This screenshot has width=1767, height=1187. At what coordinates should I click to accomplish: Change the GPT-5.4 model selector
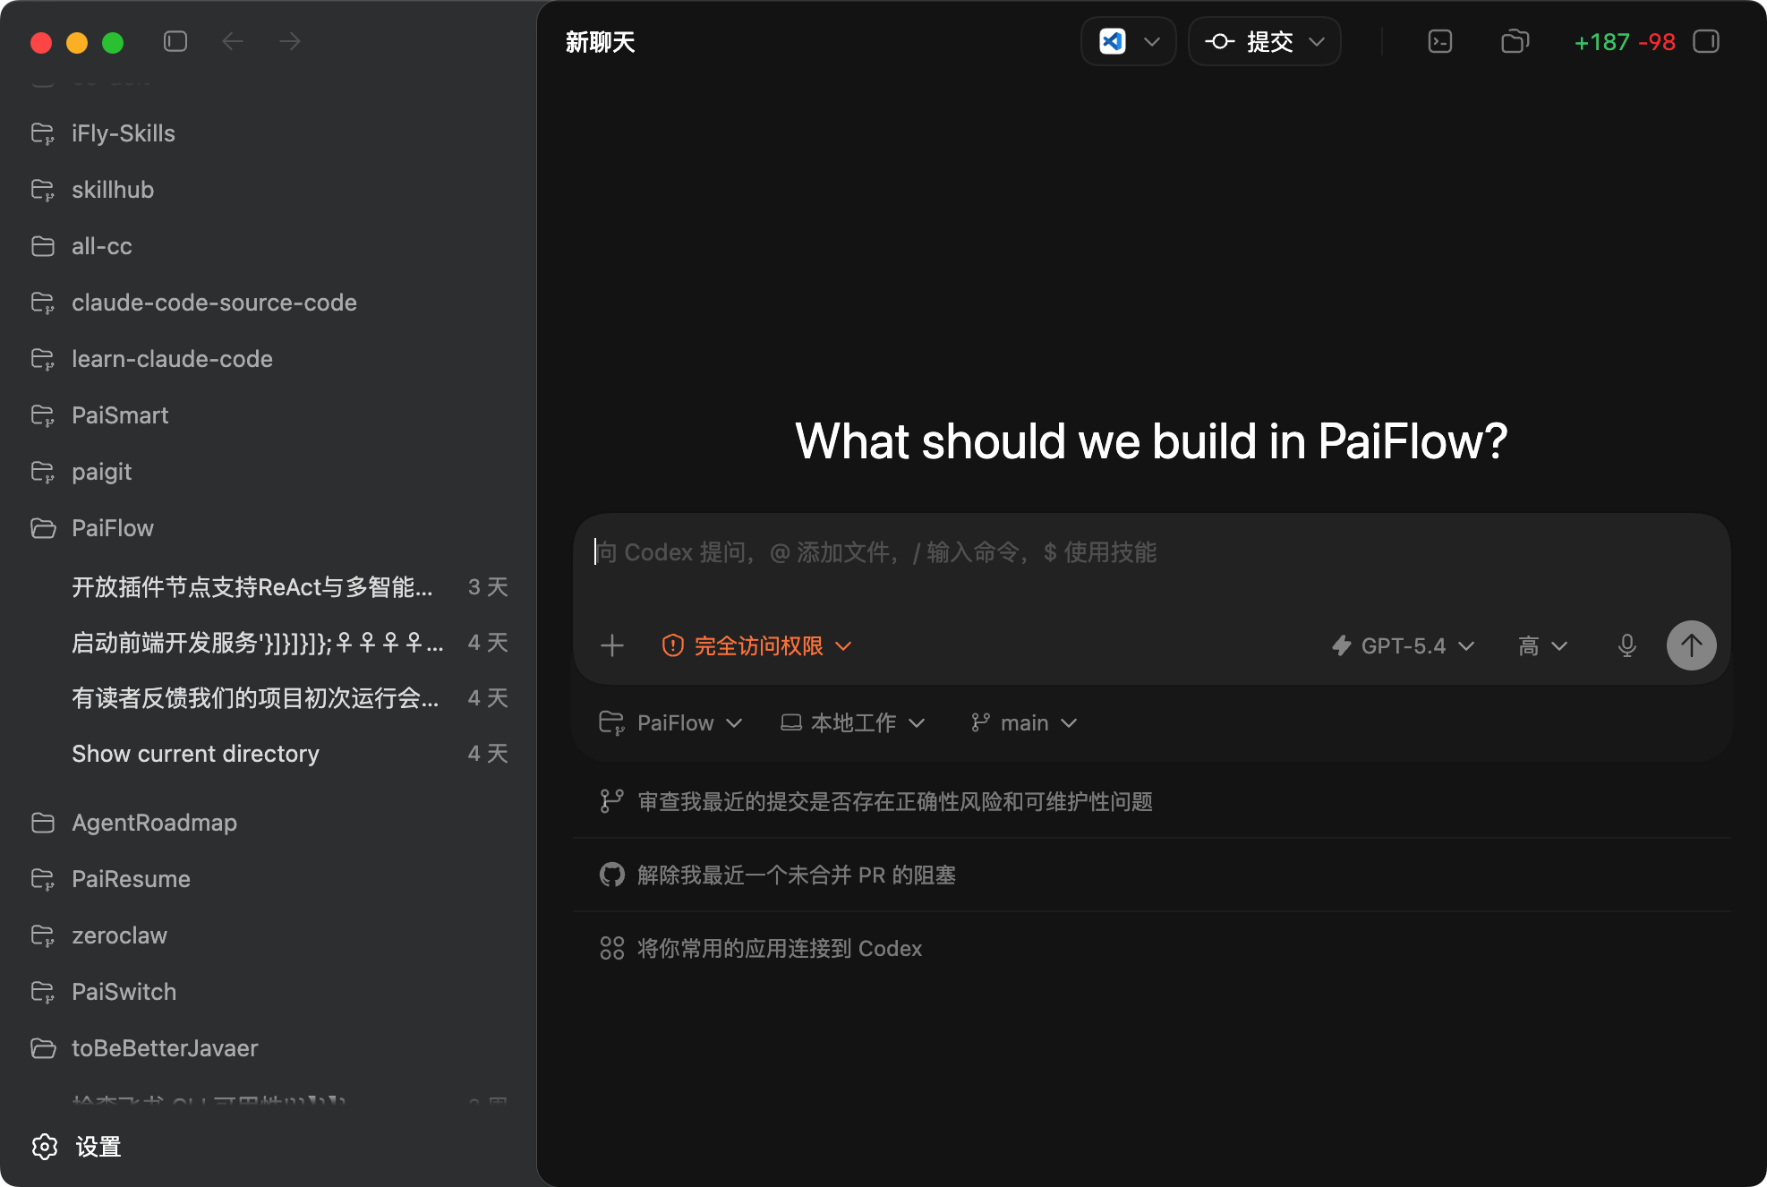point(1404,645)
